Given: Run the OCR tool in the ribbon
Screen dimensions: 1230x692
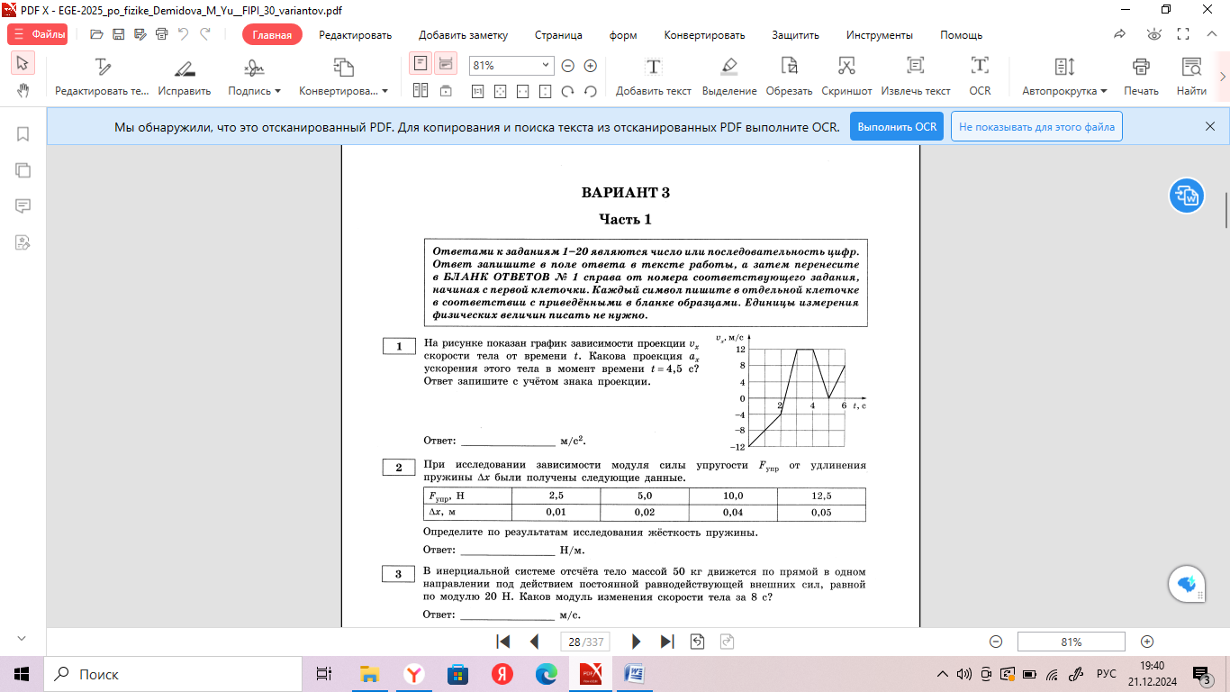Looking at the screenshot, I should coord(980,77).
